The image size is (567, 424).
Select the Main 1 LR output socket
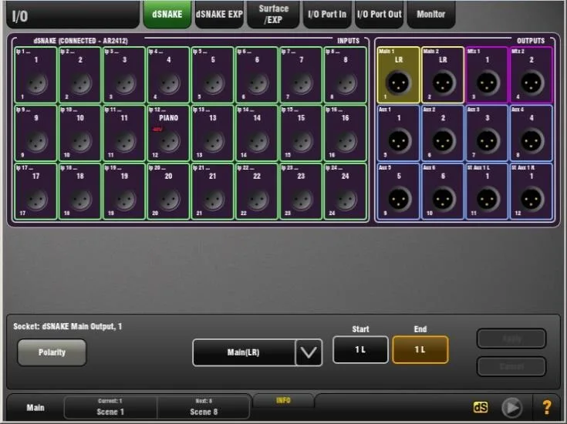(x=399, y=76)
